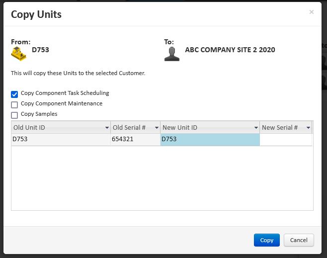Uncheck Copy Component Task Scheduling
327x258 pixels.
[14, 94]
